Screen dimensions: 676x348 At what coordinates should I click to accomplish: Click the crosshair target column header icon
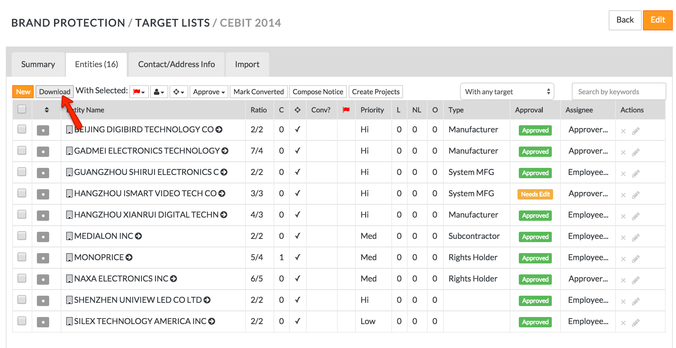[x=298, y=110]
